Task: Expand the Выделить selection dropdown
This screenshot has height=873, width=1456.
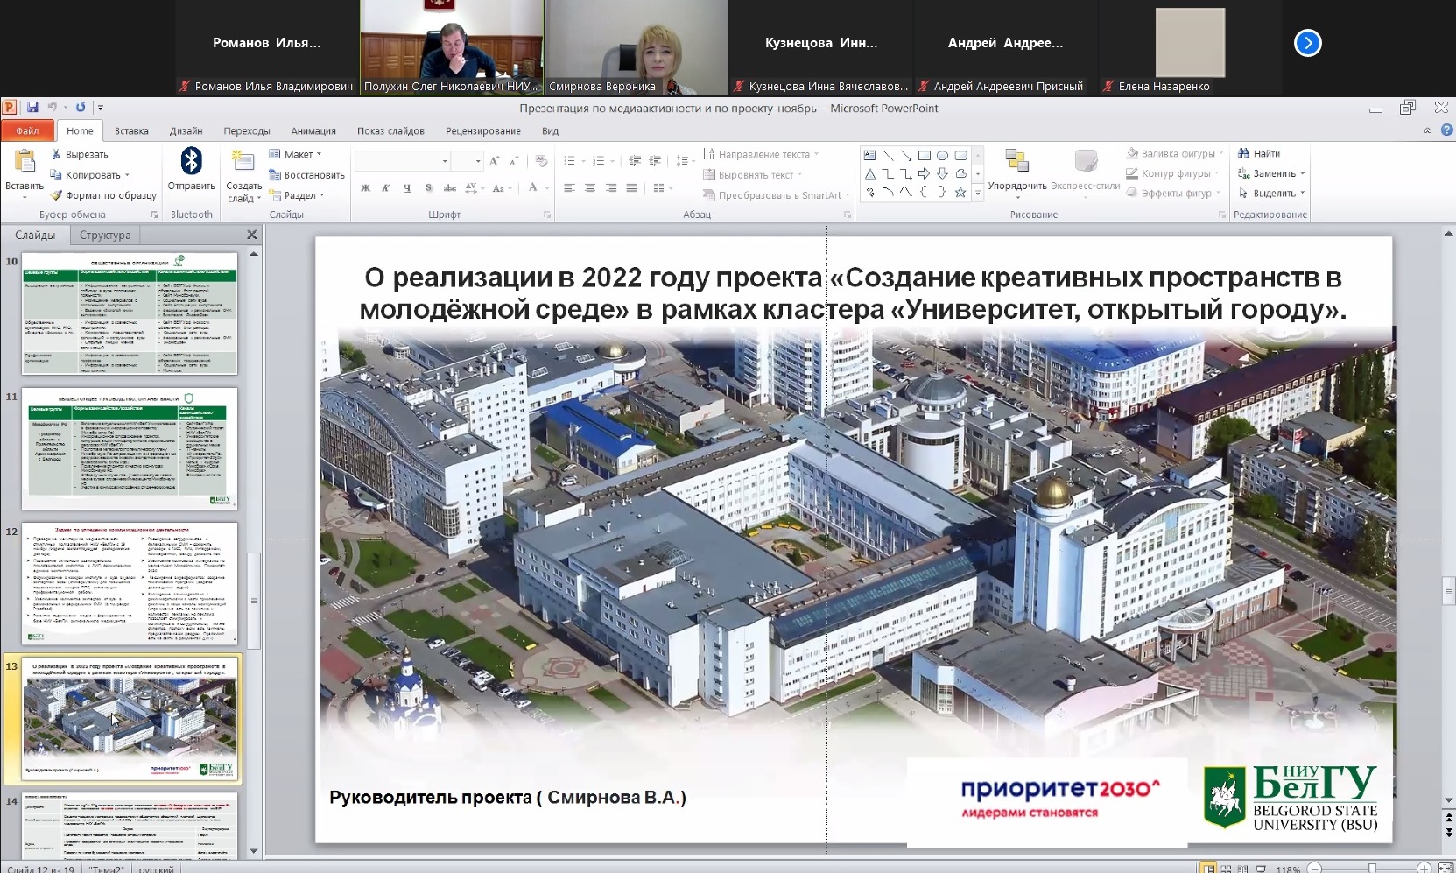Action: (x=1272, y=193)
